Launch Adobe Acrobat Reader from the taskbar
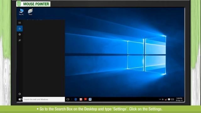Image resolution: width=201 pixels, height=113 pixels. pos(85,99)
